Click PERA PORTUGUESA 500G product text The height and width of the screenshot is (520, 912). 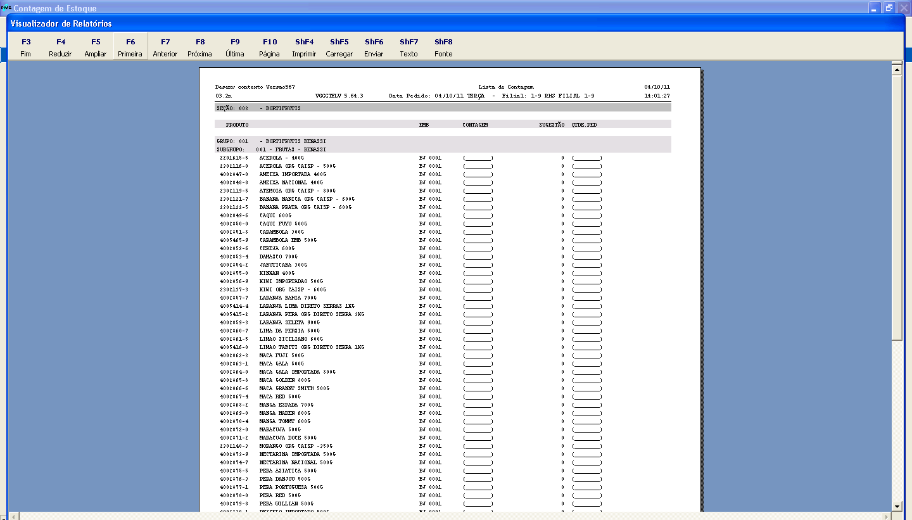pos(291,487)
